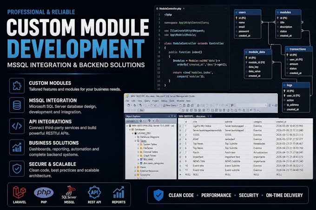Open the Connect dropdown in Object Explorer
This screenshot has width=316, height=210.
[x=132, y=121]
